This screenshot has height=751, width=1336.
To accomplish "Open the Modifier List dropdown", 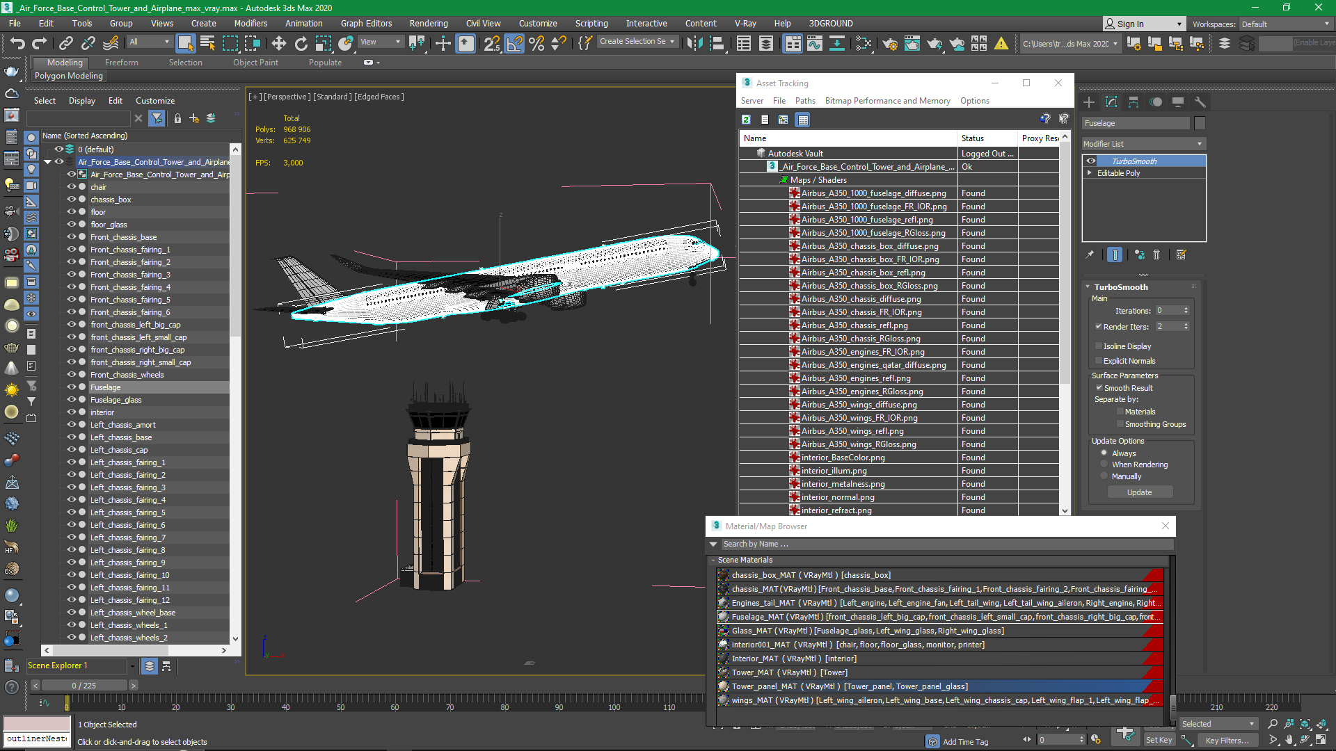I will click(x=1143, y=144).
